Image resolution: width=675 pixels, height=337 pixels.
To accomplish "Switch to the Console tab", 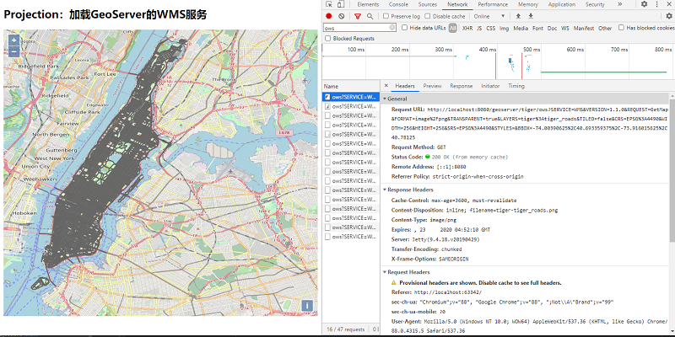I will (398, 4).
